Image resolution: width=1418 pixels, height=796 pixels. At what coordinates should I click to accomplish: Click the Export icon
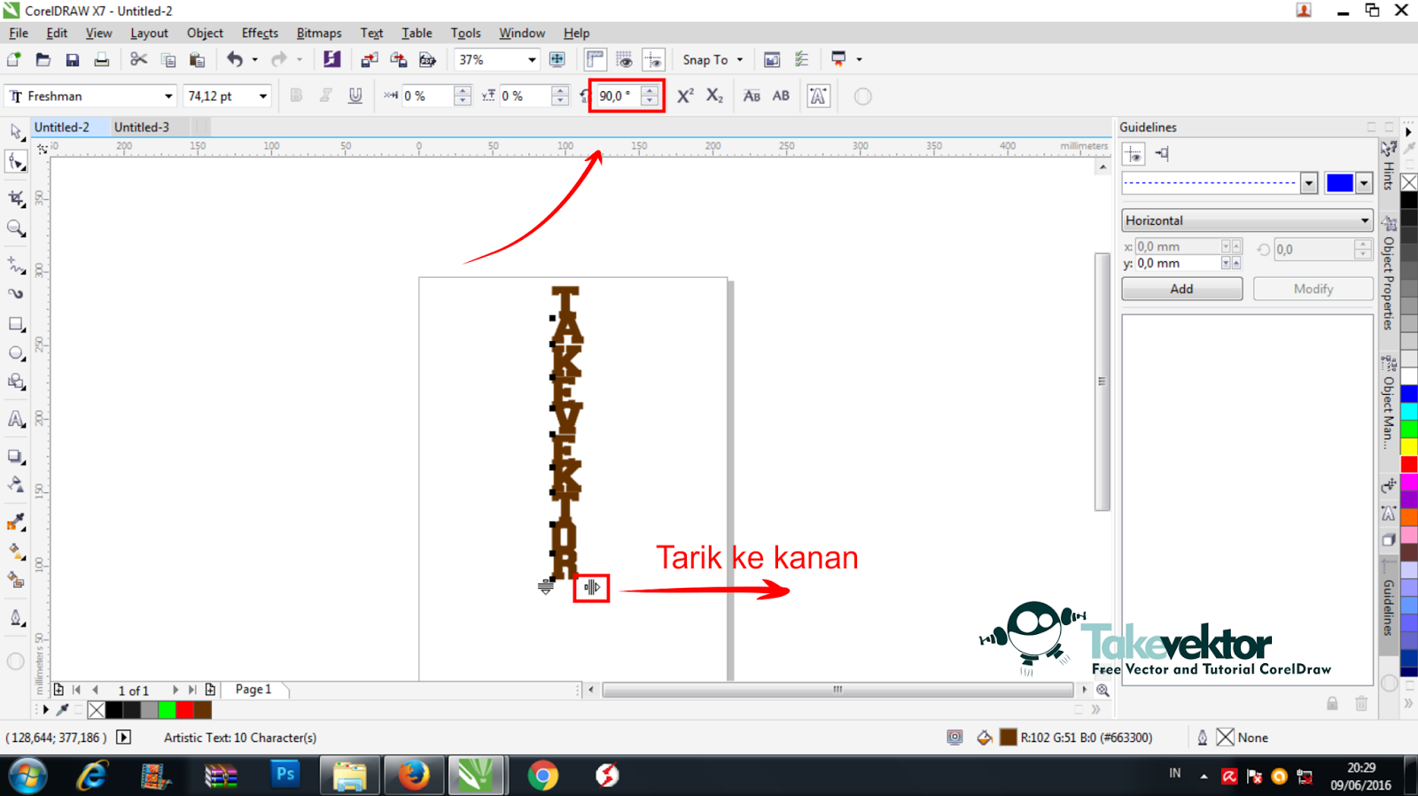coord(399,60)
